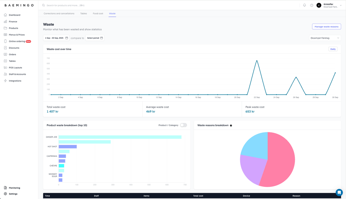
Task: Expand the Kristoffer account menu
Action: coord(329,5)
